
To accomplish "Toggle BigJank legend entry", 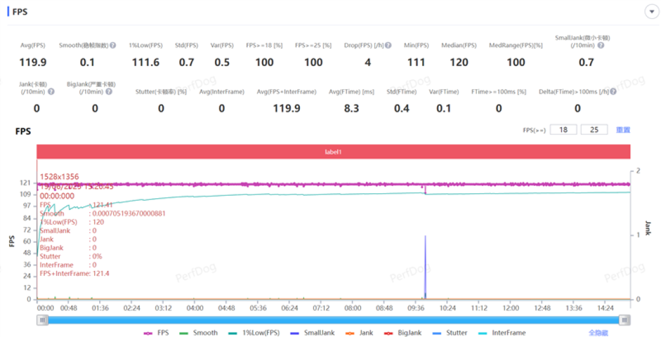I will (403, 333).
